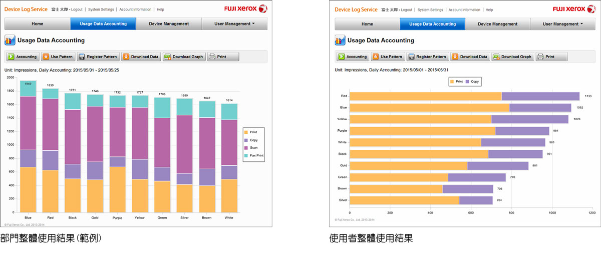Click value 1133 beside Red bar
Image resolution: width=601 pixels, height=257 pixels.
pos(588,96)
